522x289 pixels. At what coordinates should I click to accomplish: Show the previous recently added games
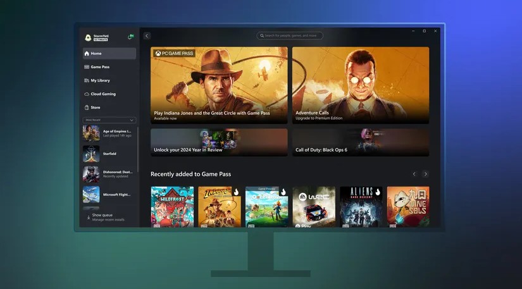pyautogui.click(x=414, y=174)
